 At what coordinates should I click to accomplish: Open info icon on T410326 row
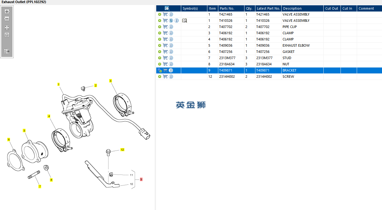click(x=176, y=21)
